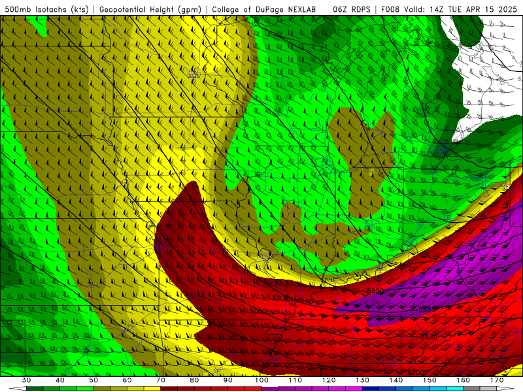Click the 90 value on the color scale
Image resolution: width=523 pixels, height=392 pixels.
click(x=228, y=380)
